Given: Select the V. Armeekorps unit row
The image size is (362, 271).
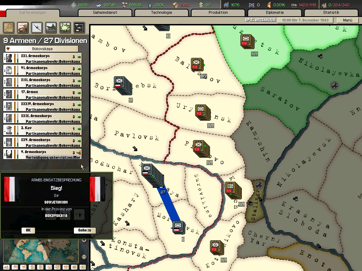Looking at the screenshot, I should (x=42, y=154).
